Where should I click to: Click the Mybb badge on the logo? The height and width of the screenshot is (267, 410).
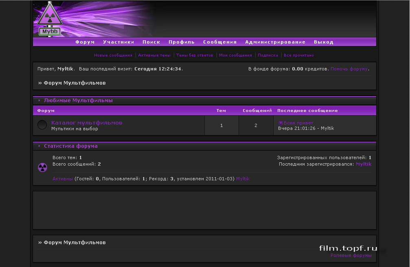[49, 31]
